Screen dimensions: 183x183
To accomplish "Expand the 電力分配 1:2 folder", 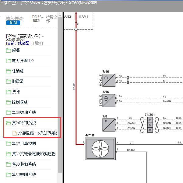I will click(23, 61).
